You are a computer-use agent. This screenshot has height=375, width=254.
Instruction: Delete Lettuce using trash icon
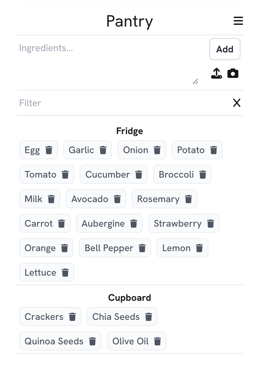[x=65, y=273]
